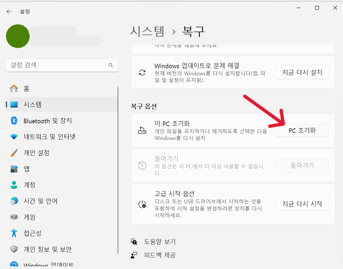Click the 개인 설정 paintbrush icon
The width and height of the screenshot is (343, 269).
coord(14,153)
